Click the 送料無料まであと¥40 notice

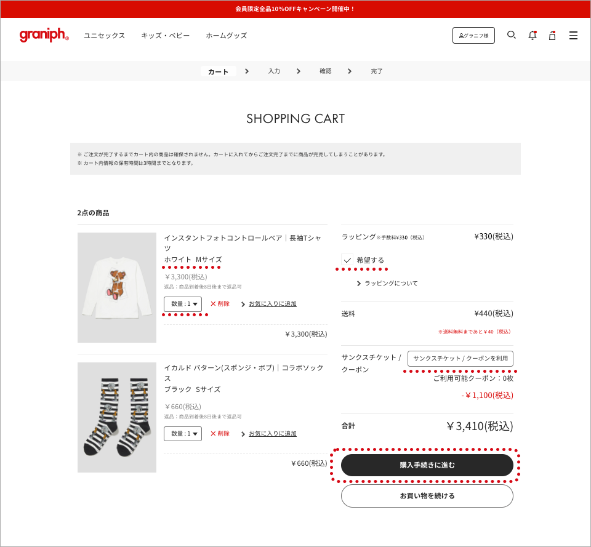pos(474,332)
